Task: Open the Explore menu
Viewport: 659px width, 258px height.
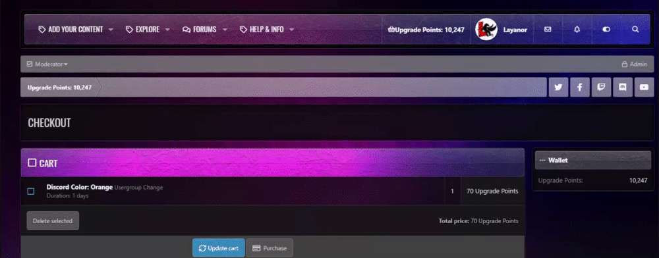Action: (143, 30)
